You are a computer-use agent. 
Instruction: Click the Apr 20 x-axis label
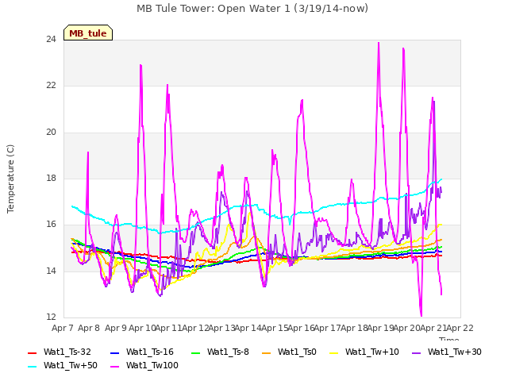coord(407,328)
